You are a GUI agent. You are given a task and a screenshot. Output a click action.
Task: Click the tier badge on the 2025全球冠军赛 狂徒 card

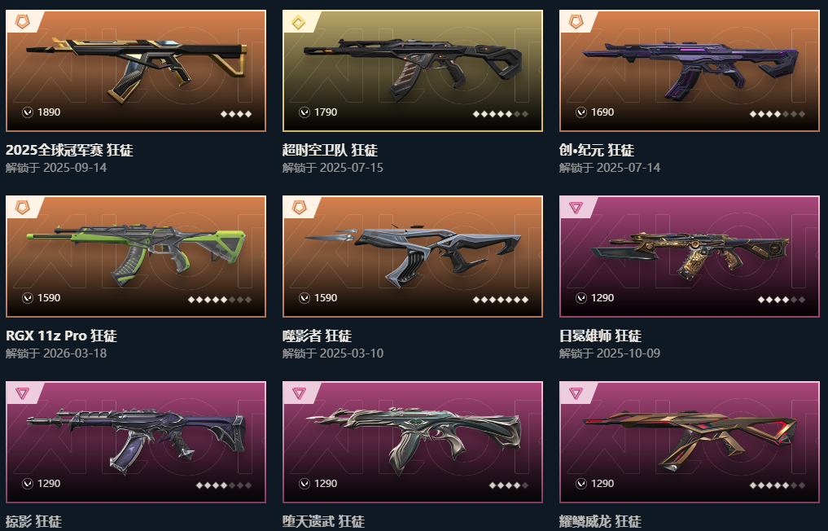tap(22, 22)
